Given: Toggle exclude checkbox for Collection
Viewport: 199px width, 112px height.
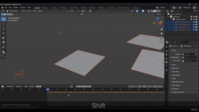Looking at the screenshot, I should click(191, 17).
